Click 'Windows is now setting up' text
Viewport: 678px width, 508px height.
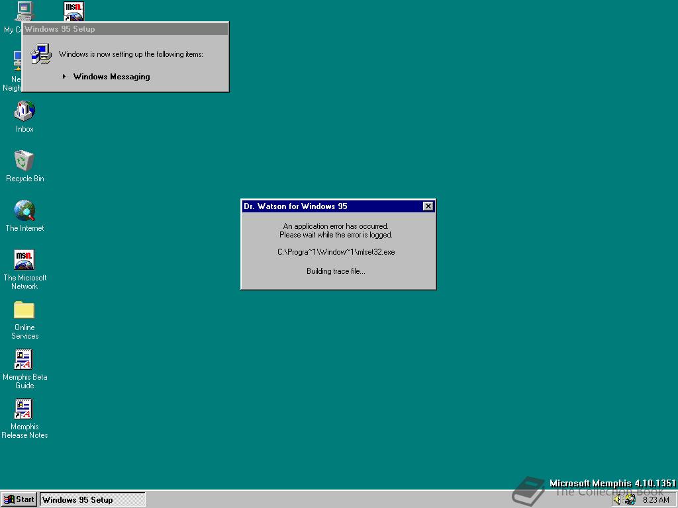click(130, 54)
